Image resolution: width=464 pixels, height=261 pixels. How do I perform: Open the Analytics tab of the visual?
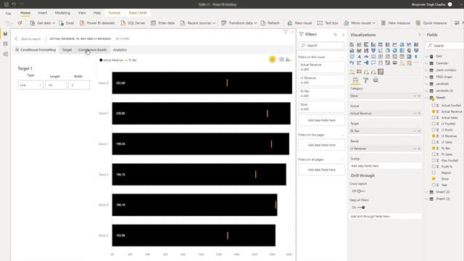(x=120, y=50)
